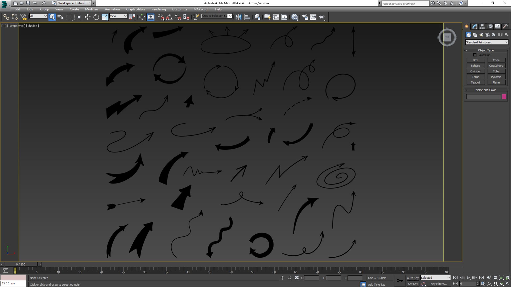Click the ViewCube in viewport

click(447, 37)
